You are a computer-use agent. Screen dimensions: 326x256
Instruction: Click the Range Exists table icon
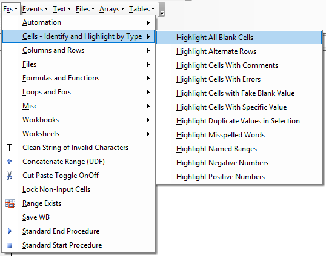[10, 203]
